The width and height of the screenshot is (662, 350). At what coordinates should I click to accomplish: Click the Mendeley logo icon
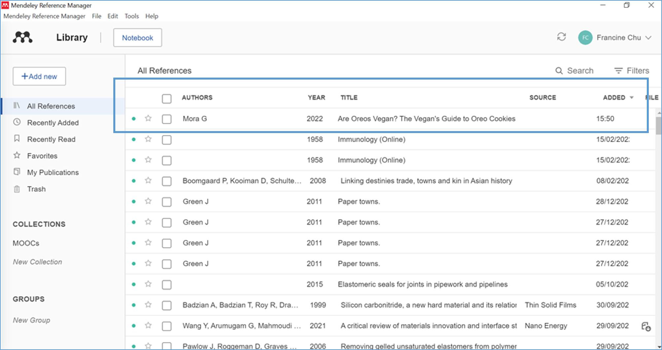[x=22, y=37]
